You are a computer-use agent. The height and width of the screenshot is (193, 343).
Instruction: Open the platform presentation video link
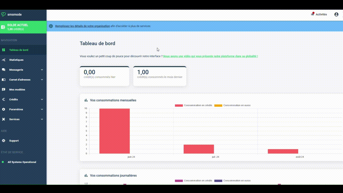click(x=210, y=56)
